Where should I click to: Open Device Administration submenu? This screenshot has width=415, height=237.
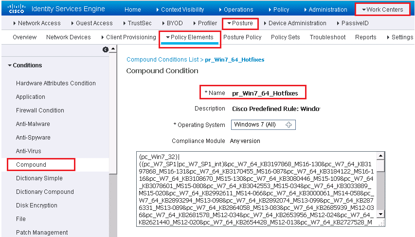(x=295, y=23)
